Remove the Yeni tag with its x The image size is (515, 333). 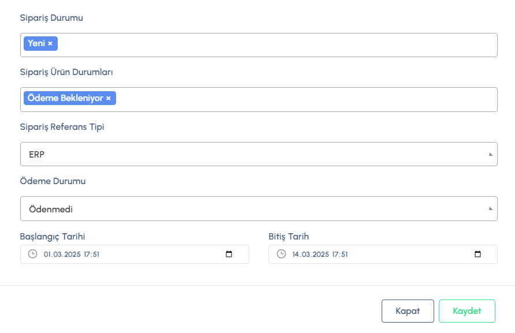pos(50,44)
